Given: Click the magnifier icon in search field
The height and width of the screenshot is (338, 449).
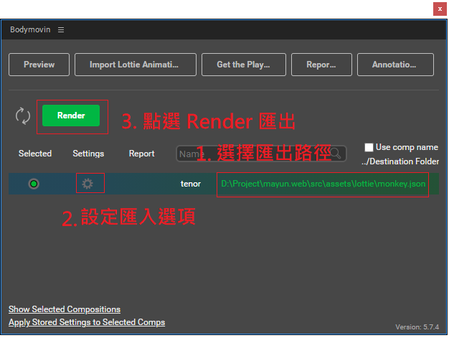Looking at the screenshot, I should click(x=336, y=154).
